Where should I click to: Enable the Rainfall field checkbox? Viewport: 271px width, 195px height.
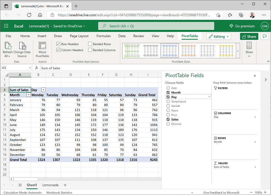pyautogui.click(x=168, y=106)
